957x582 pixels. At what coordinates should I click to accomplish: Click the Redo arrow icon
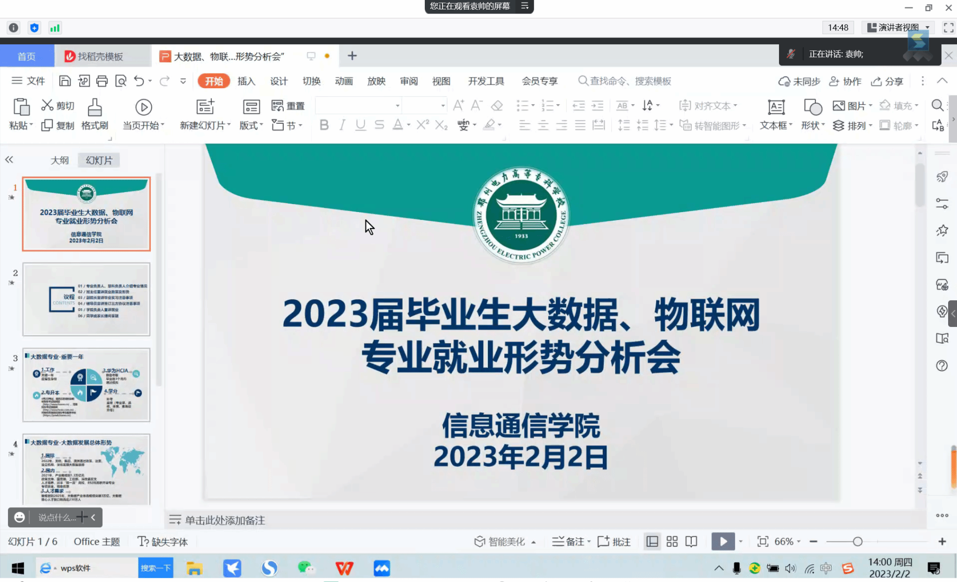[x=164, y=81]
